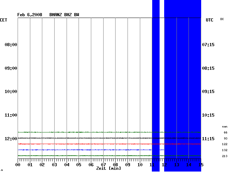
Task: Click minute tick label '09'
Action: click(x=128, y=165)
